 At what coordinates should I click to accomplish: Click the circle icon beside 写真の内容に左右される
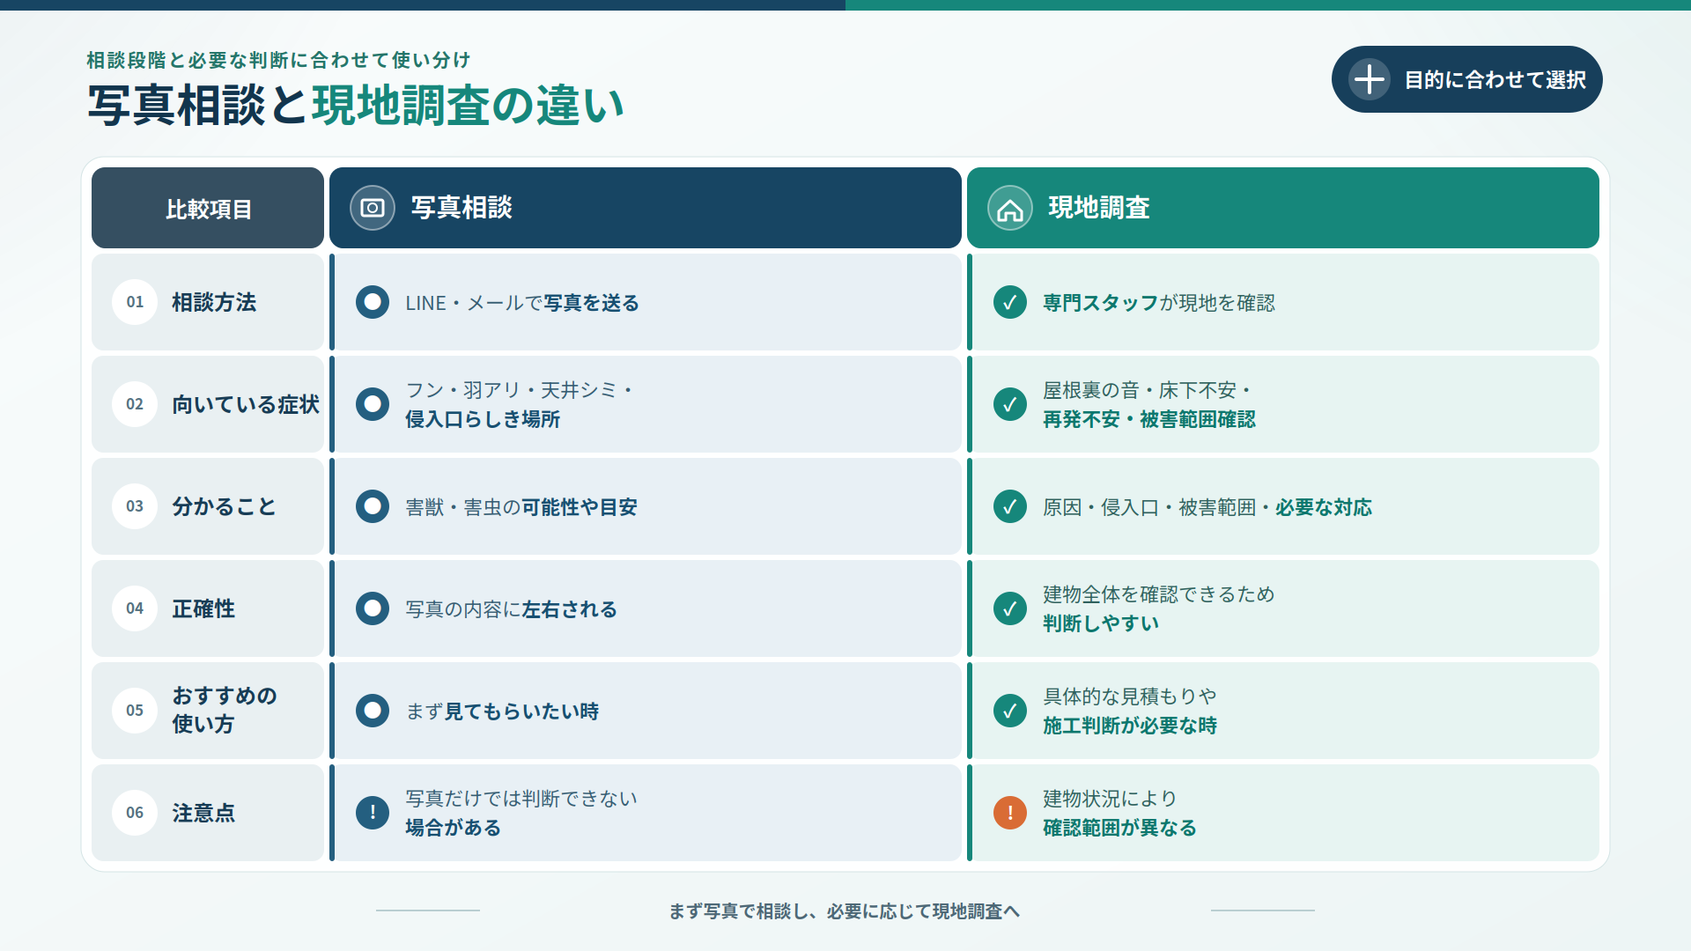coord(373,608)
